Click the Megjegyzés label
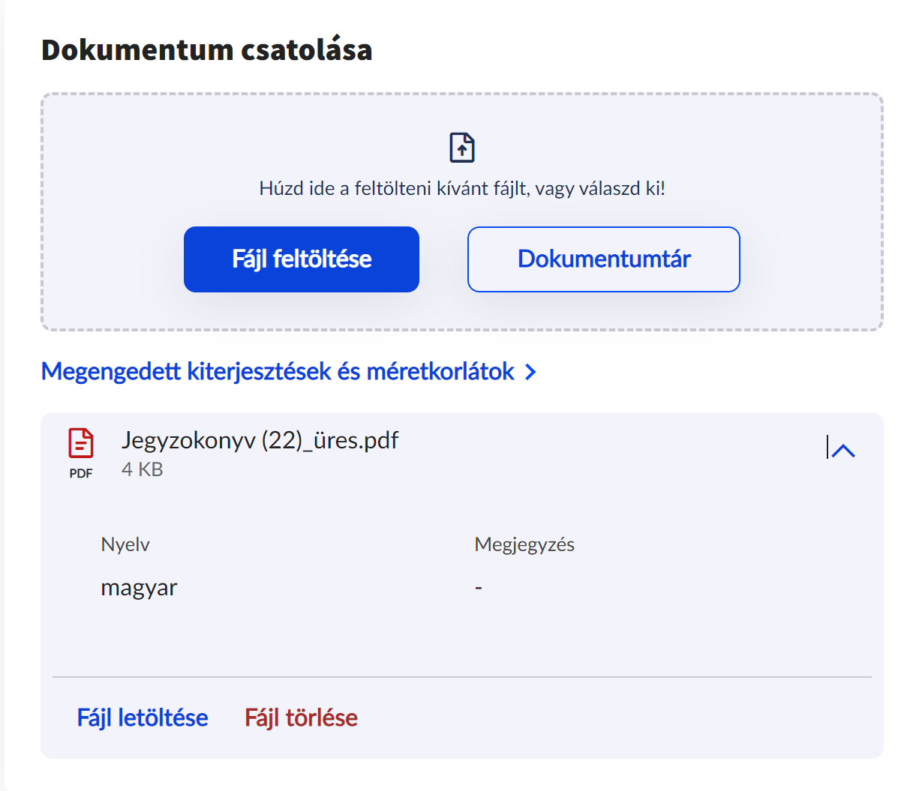The image size is (907, 791). coord(524,544)
